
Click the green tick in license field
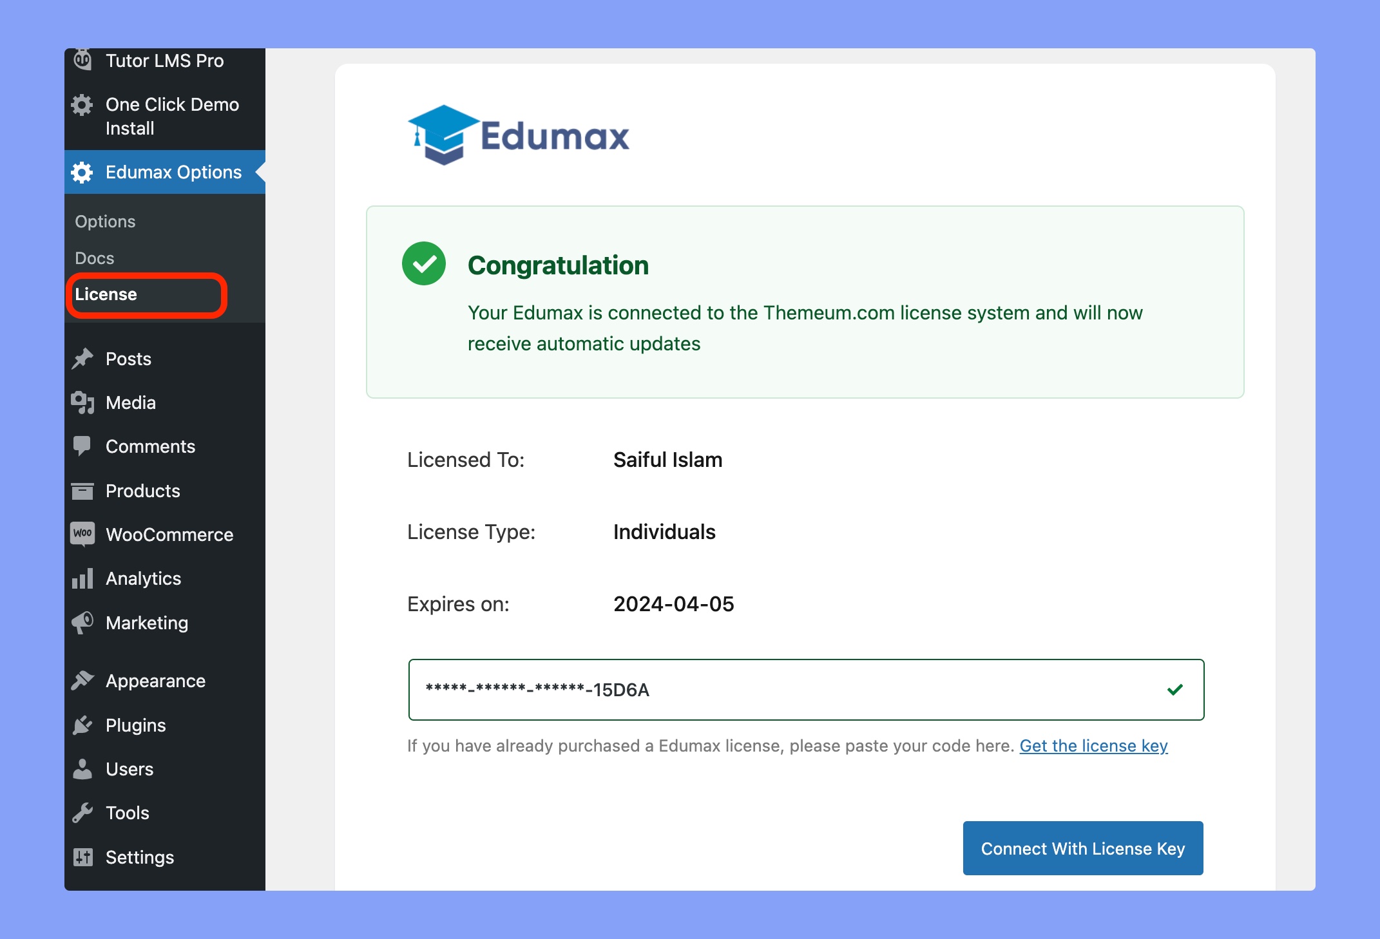pos(1175,690)
